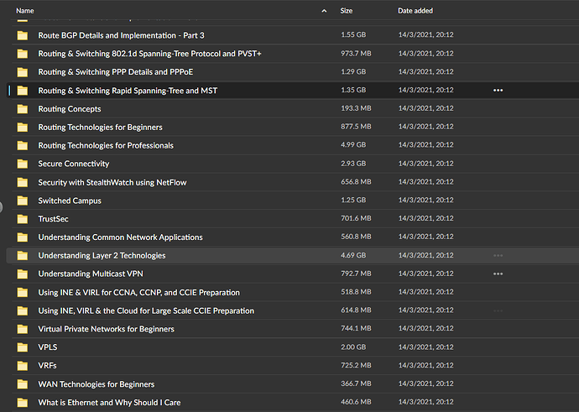The image size is (579, 412).
Task: Open the Routing Concepts folder name
Action: (x=70, y=109)
